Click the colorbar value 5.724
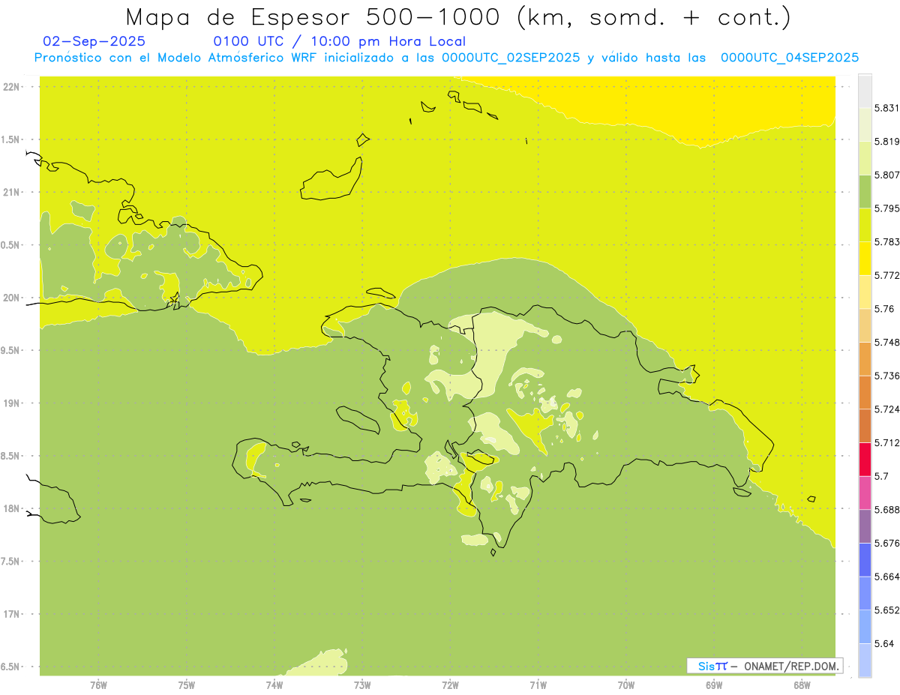This screenshot has height=695, width=900. (886, 409)
